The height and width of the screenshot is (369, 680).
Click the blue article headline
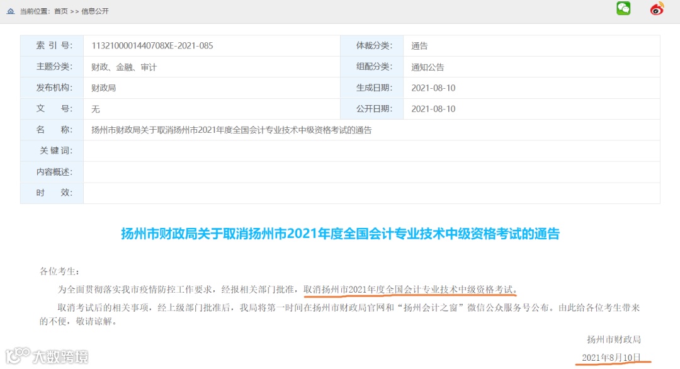(x=341, y=234)
